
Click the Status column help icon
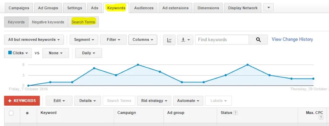pyautogui.click(x=235, y=113)
